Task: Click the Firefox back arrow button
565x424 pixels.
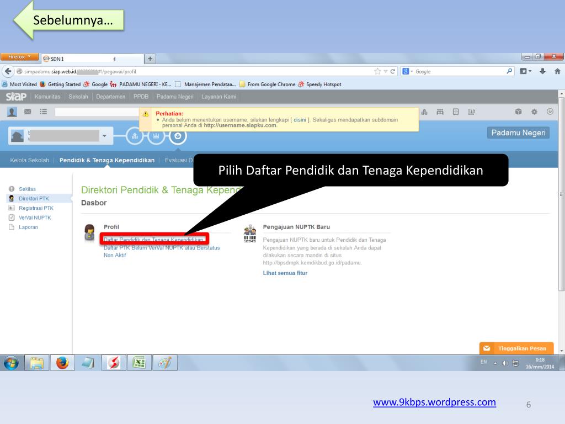Action: [x=8, y=71]
